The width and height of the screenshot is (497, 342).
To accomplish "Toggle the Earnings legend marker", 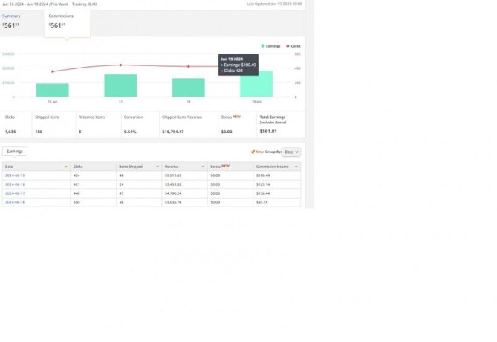I will pyautogui.click(x=263, y=46).
